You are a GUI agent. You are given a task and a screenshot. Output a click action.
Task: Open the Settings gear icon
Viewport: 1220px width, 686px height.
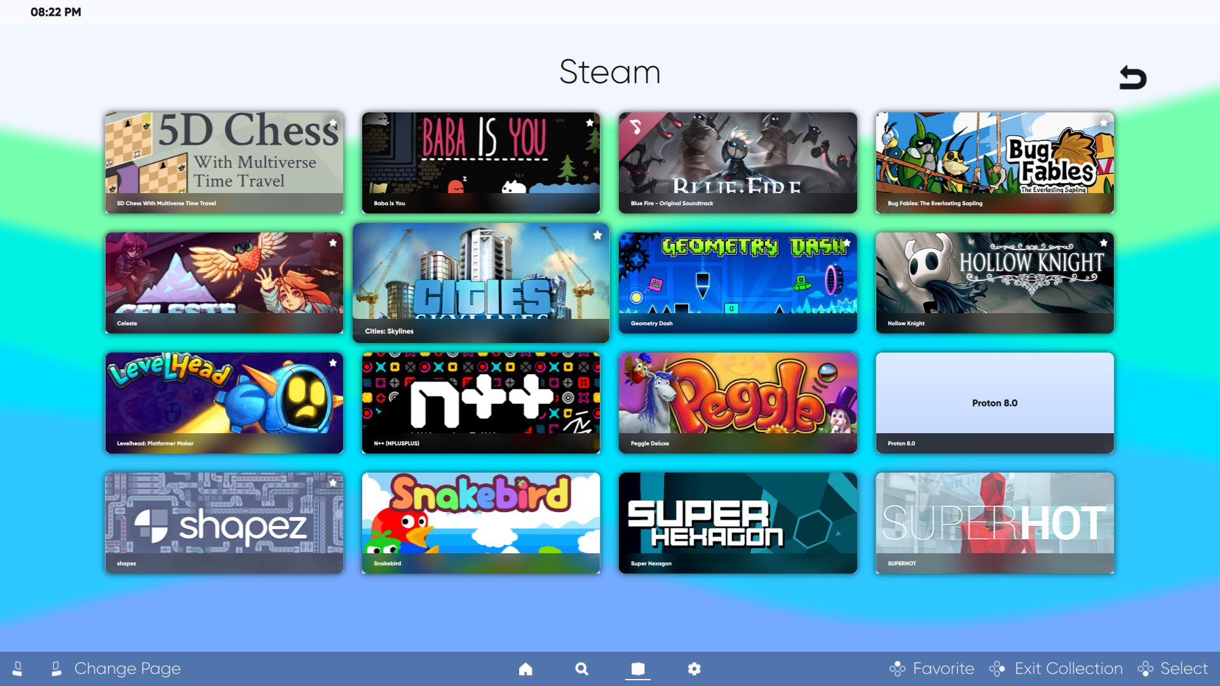pyautogui.click(x=694, y=669)
